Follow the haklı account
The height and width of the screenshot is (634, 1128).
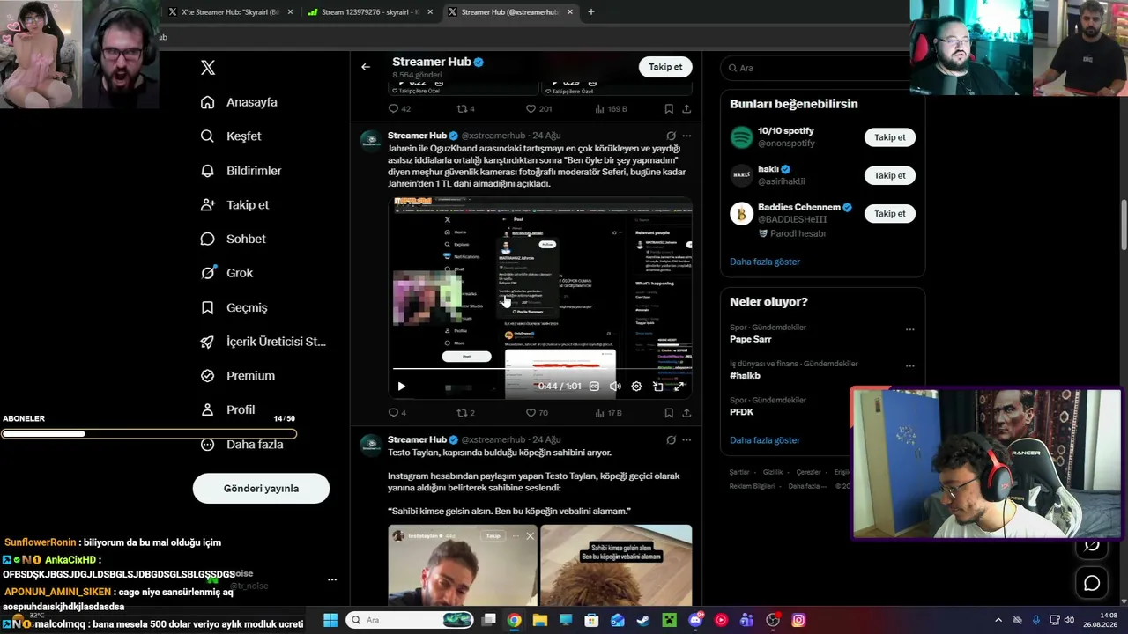point(890,175)
